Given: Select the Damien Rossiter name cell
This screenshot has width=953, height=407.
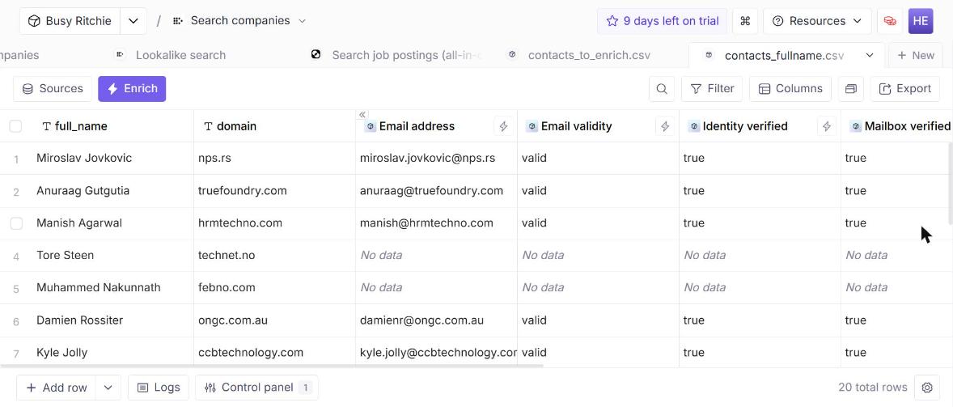Looking at the screenshot, I should coord(113,320).
